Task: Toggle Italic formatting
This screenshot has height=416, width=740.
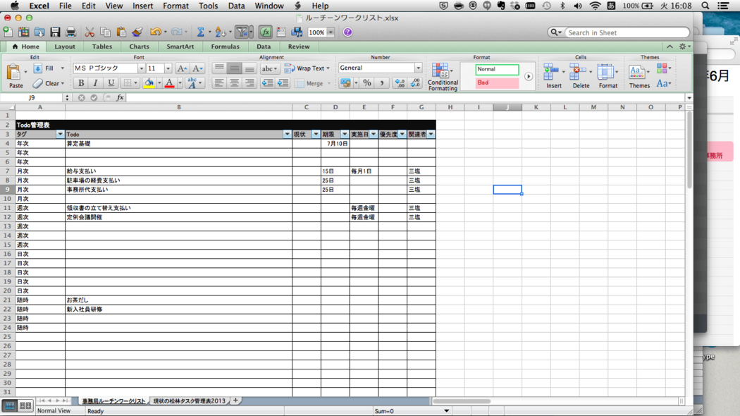Action: [x=95, y=83]
